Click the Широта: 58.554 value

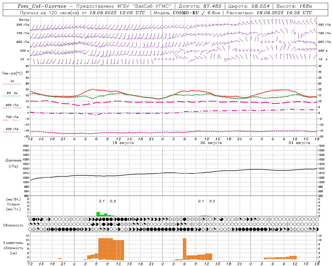249,6
